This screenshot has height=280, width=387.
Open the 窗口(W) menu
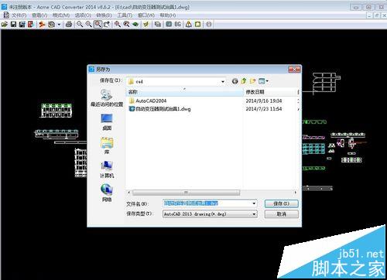(146, 15)
